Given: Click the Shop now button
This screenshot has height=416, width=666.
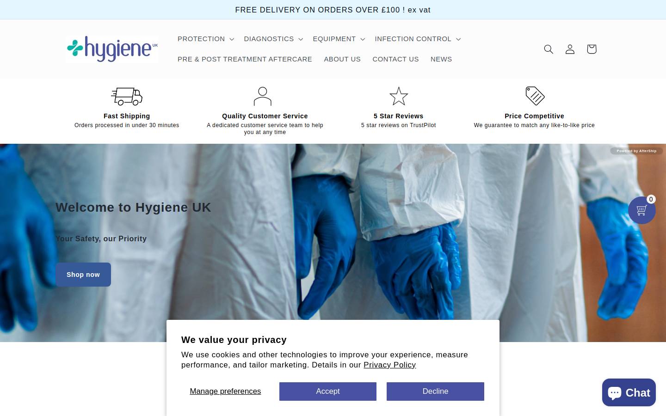Looking at the screenshot, I should pyautogui.click(x=83, y=275).
